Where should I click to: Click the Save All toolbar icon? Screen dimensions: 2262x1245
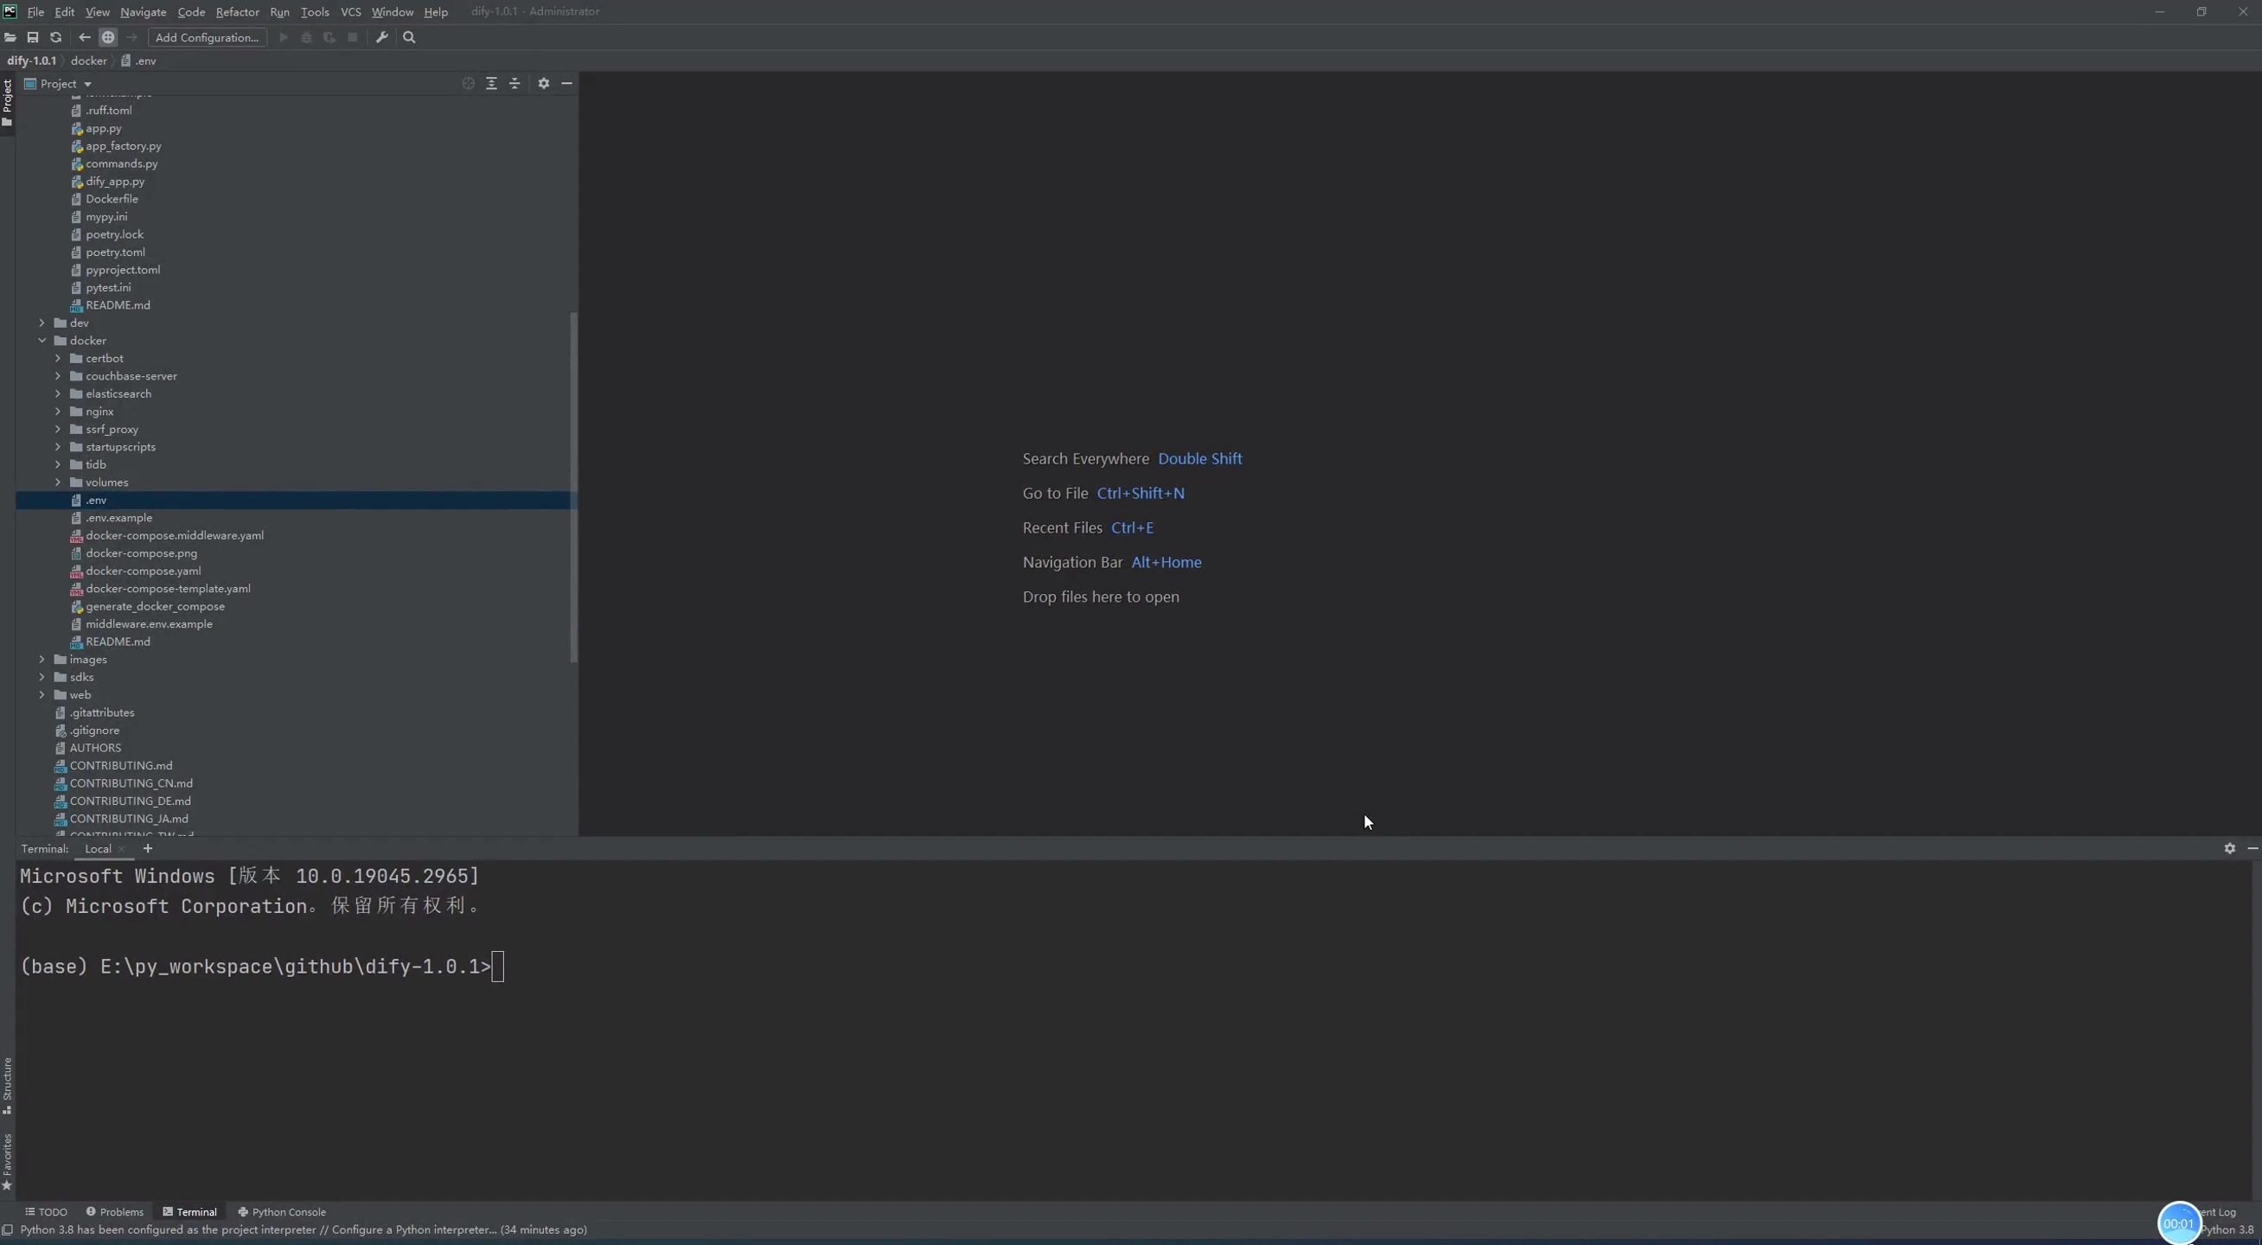click(33, 37)
